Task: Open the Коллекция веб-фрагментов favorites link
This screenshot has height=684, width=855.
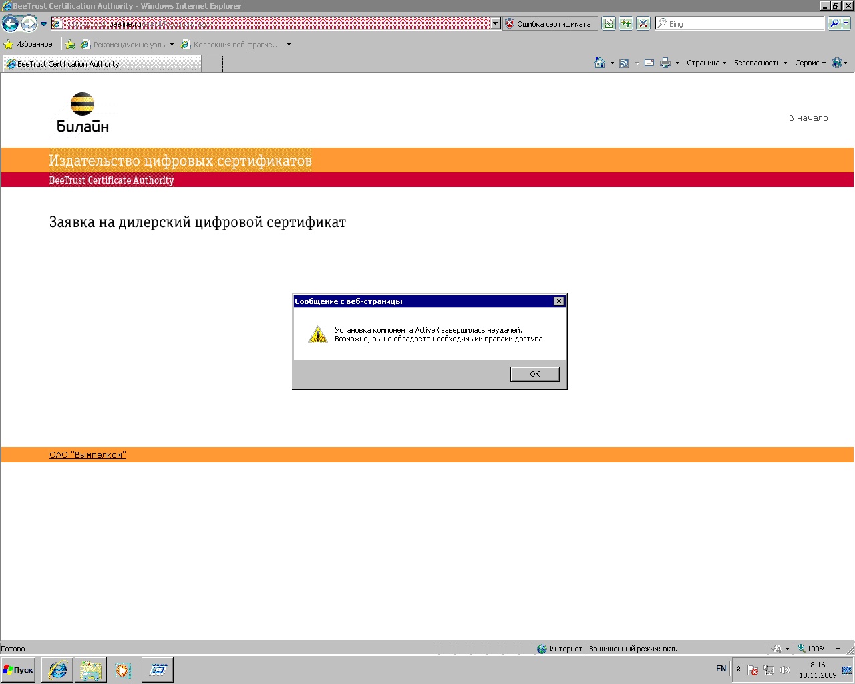Action: [x=231, y=45]
